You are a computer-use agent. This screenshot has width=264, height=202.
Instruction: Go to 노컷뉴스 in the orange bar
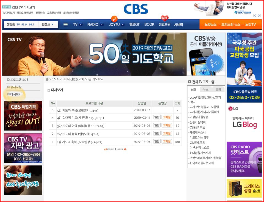tap(210, 24)
